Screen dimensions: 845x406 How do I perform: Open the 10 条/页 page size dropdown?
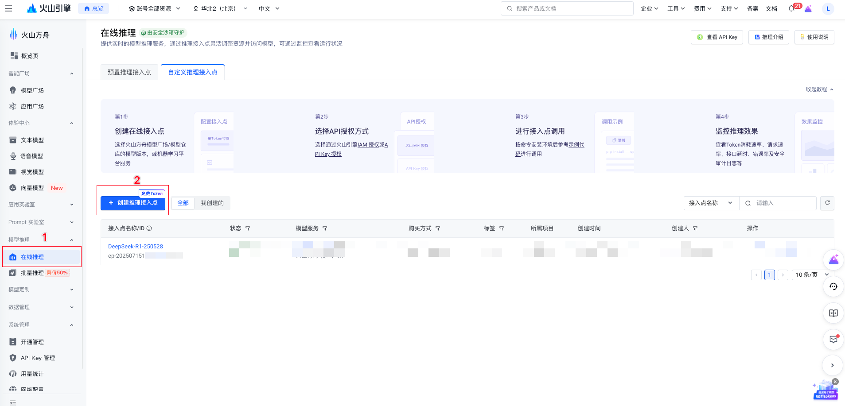tap(812, 275)
